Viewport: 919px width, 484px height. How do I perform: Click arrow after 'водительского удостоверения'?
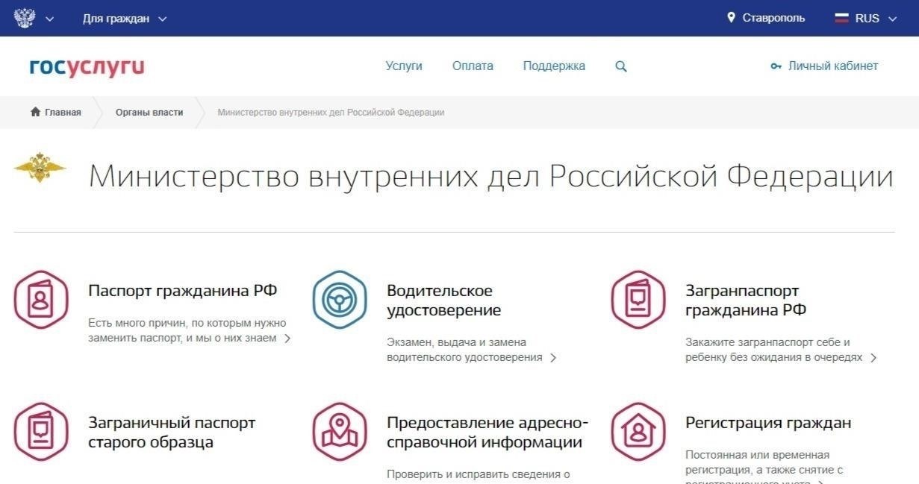[x=553, y=358]
